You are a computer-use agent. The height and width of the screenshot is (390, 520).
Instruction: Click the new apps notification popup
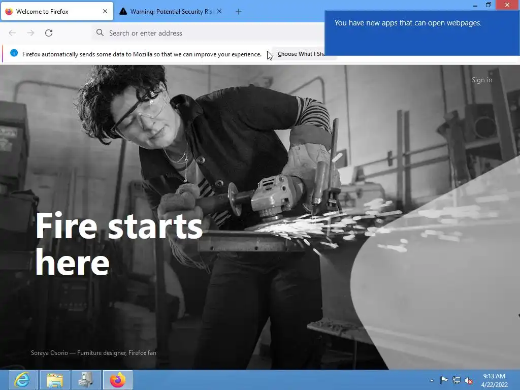pyautogui.click(x=422, y=33)
